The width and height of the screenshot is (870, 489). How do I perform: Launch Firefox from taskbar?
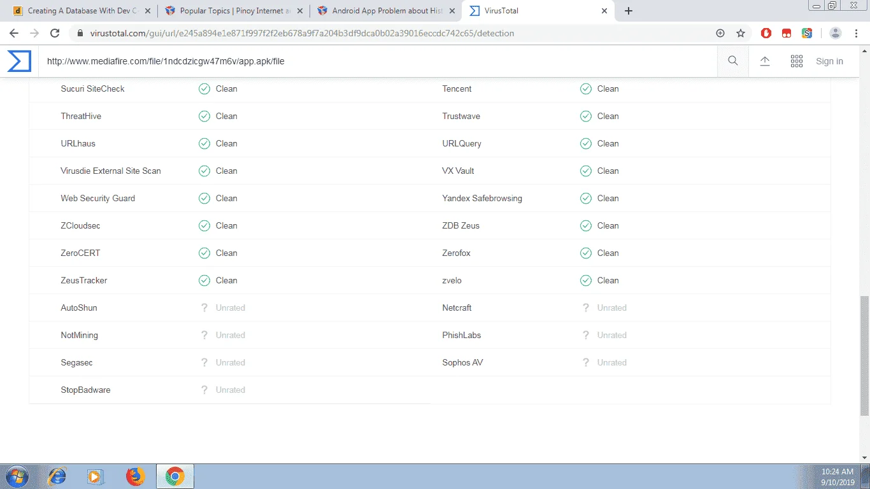point(135,476)
